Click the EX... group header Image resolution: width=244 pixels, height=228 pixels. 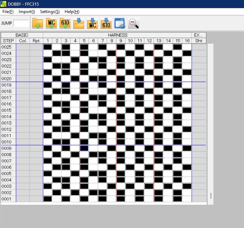[x=199, y=35]
